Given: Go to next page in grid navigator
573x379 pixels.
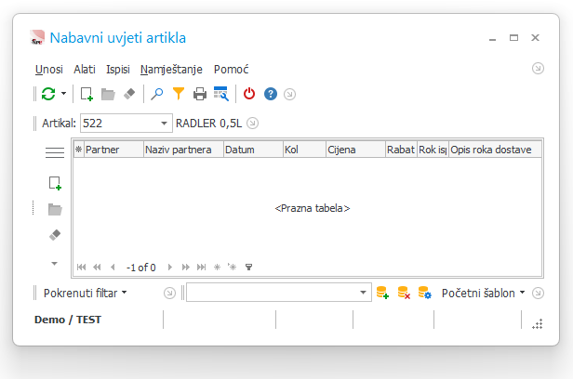Looking at the screenshot, I should pyautogui.click(x=186, y=267).
